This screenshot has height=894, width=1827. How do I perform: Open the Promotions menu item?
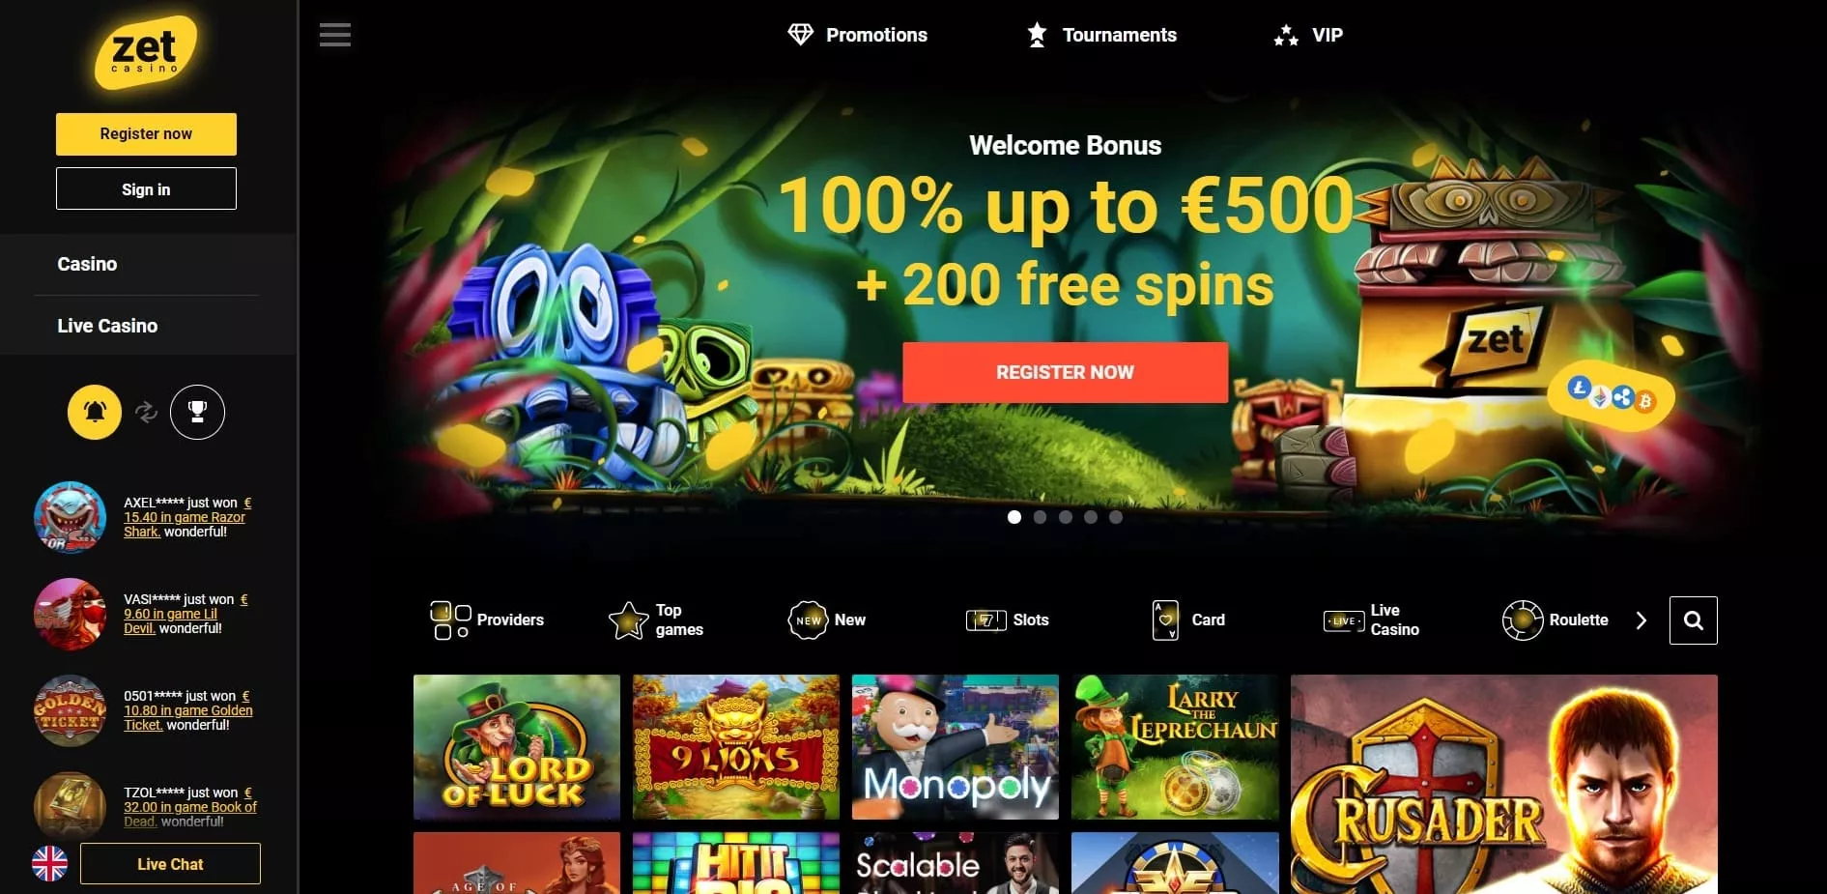pyautogui.click(x=857, y=35)
